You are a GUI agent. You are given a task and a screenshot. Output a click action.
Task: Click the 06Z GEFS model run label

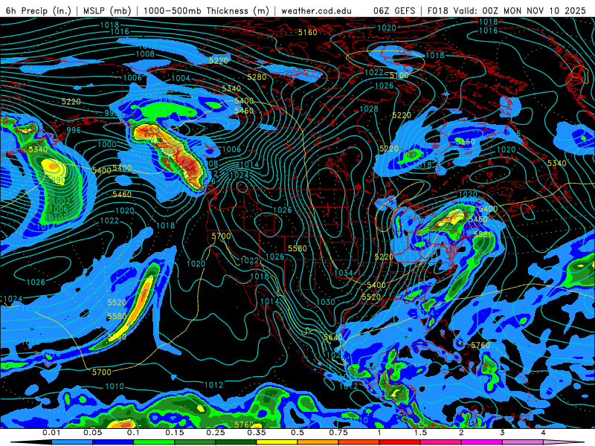coord(394,10)
